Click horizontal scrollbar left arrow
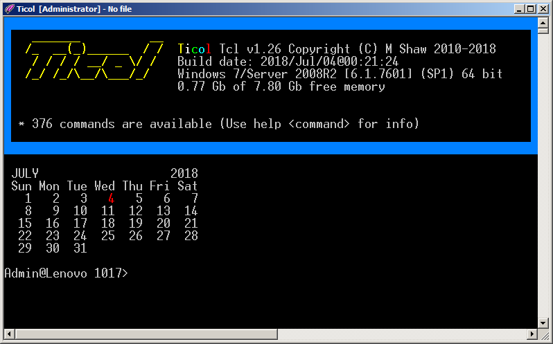 [x=9, y=334]
